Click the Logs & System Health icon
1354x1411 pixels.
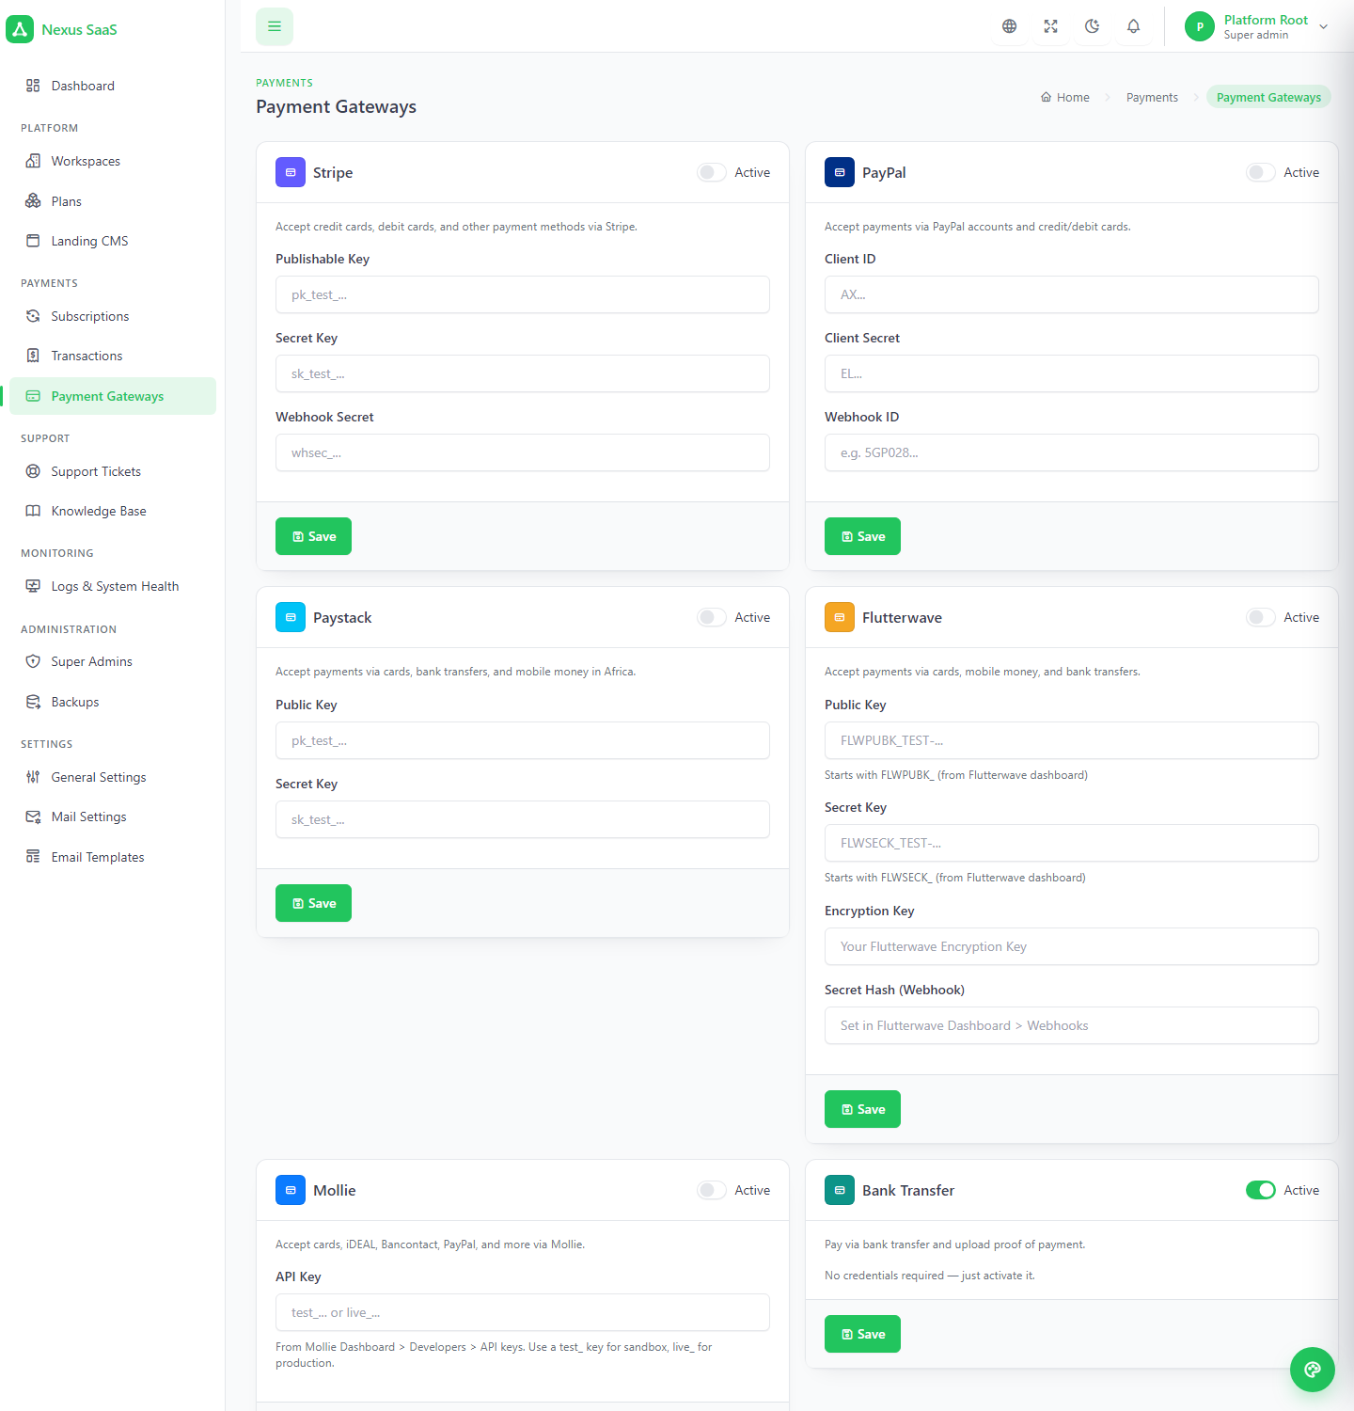point(33,586)
